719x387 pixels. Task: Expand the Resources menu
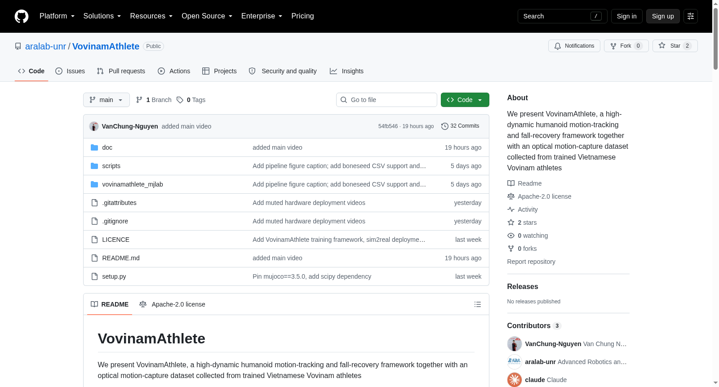[x=151, y=16]
